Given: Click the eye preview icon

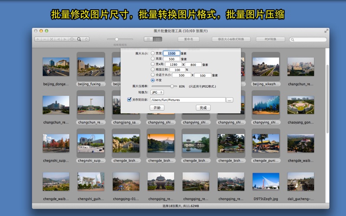Looking at the screenshot, I should [72, 39].
